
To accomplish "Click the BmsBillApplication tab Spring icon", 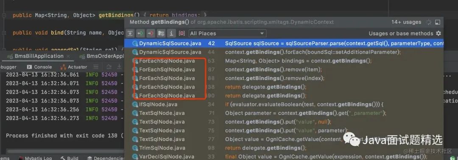I will pyautogui.click(x=11, y=57).
